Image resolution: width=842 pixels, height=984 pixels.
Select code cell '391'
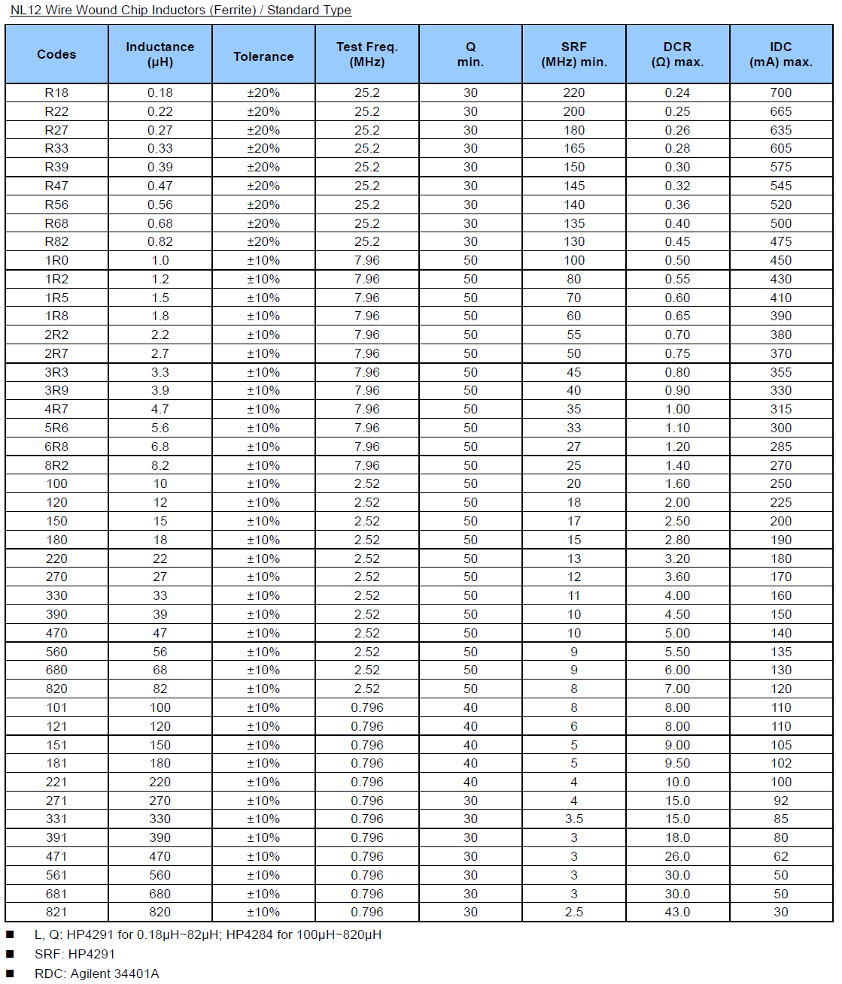[56, 837]
